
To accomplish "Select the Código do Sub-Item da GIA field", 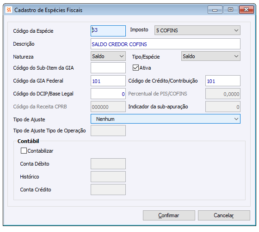I will (108, 68).
